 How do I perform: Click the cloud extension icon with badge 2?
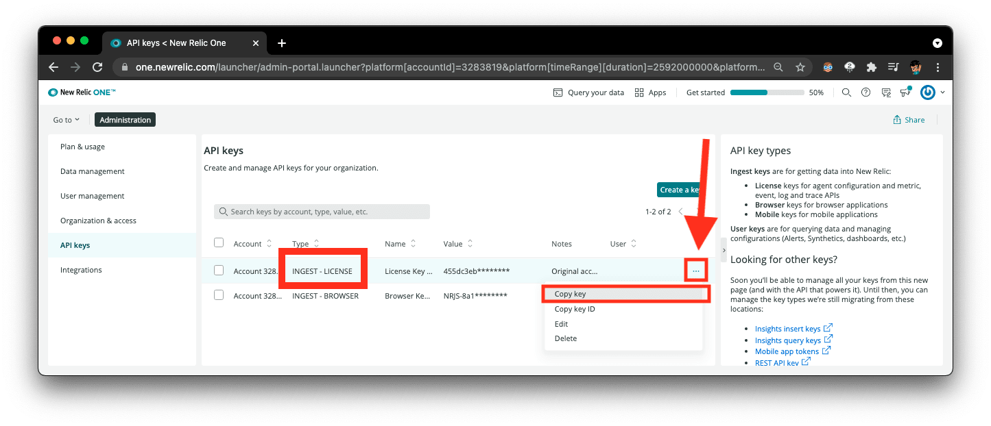click(850, 67)
